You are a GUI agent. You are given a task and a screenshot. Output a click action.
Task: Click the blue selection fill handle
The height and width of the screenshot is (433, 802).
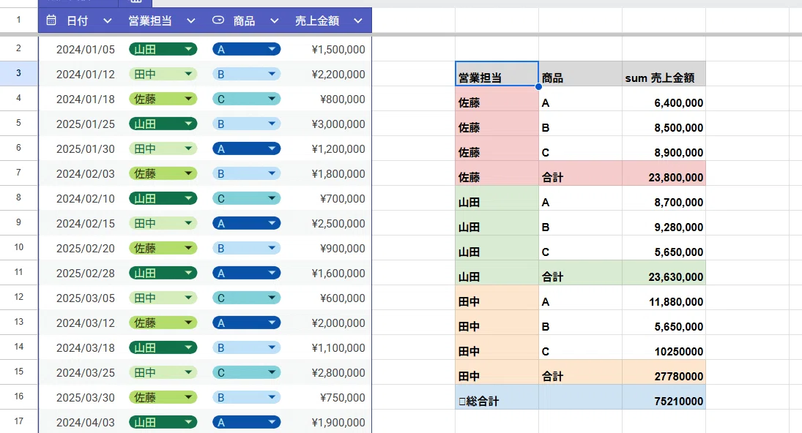pyautogui.click(x=538, y=86)
